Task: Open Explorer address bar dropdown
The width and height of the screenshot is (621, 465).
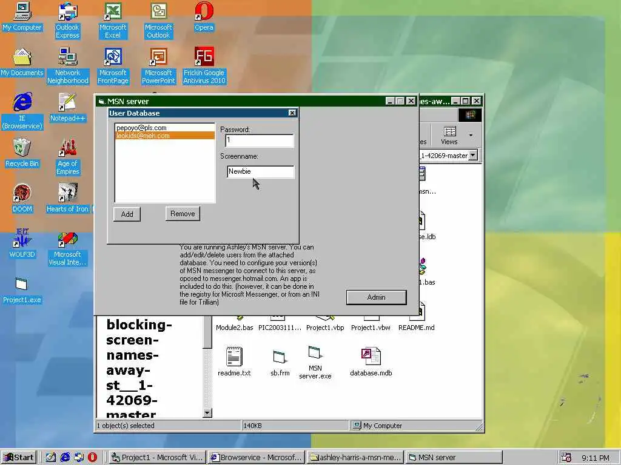Action: point(473,156)
